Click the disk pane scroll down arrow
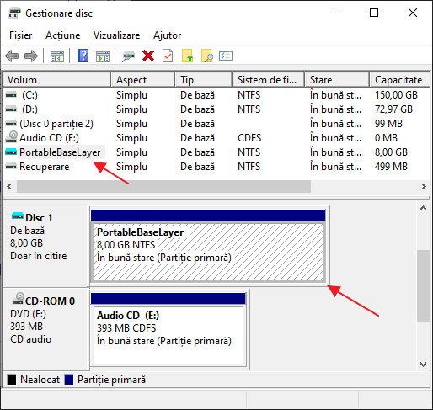The height and width of the screenshot is (410, 433). pyautogui.click(x=423, y=365)
